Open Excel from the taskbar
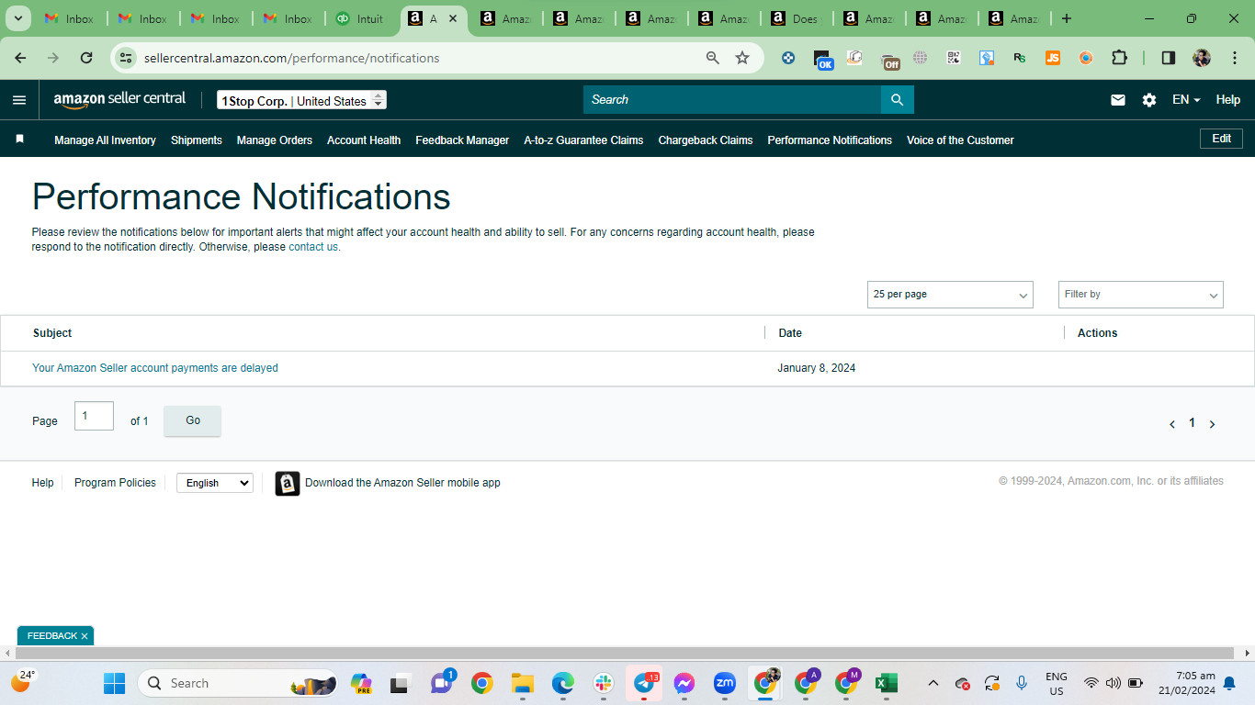 (x=887, y=683)
